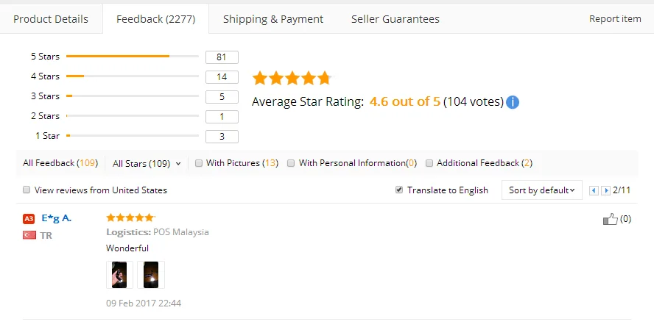Toggle View reviews from United States
This screenshot has height=327, width=654.
pos(27,190)
